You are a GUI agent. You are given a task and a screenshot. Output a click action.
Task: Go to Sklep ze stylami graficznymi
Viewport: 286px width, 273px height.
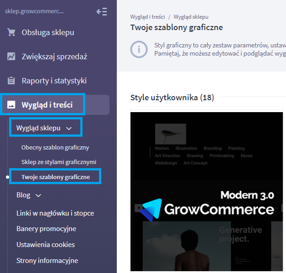pyautogui.click(x=59, y=162)
